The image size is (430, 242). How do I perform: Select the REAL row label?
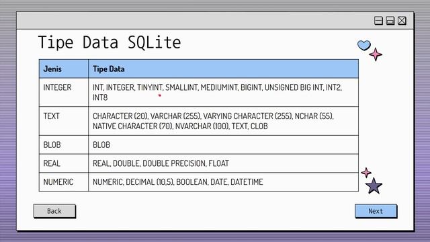[52, 163]
